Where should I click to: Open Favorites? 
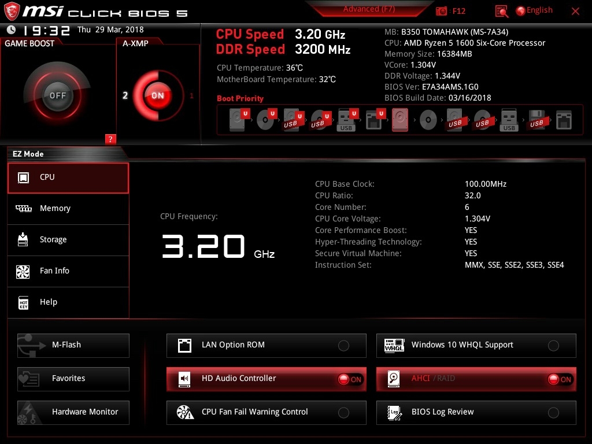(x=73, y=379)
